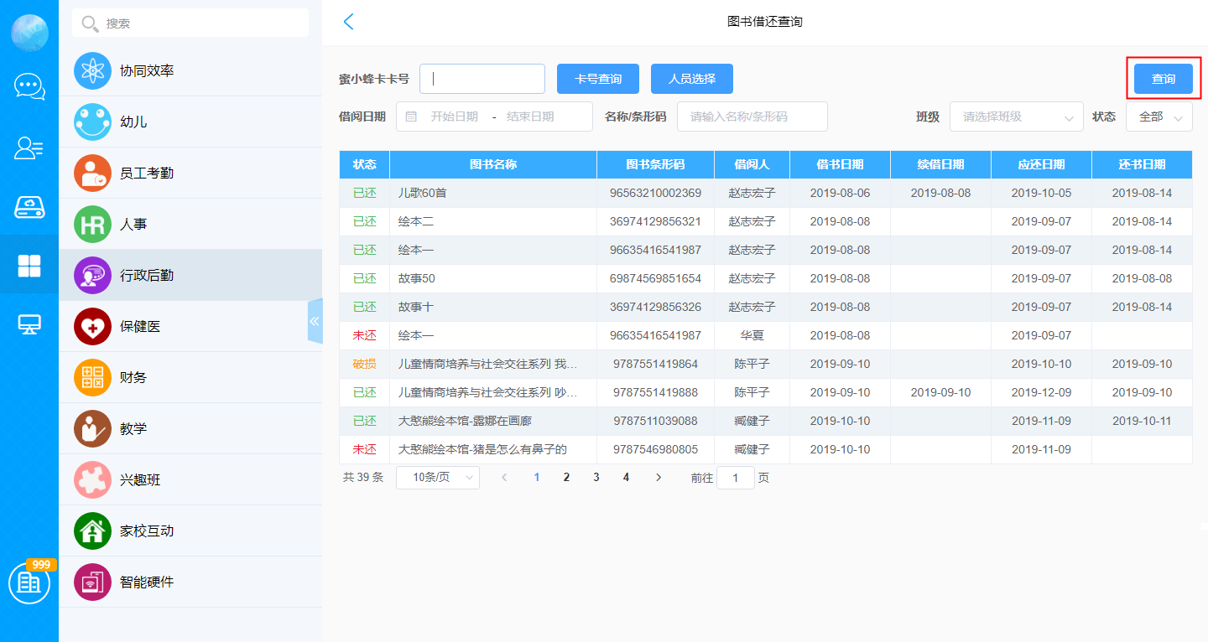Select the 儿歌60首 row title

click(x=423, y=194)
